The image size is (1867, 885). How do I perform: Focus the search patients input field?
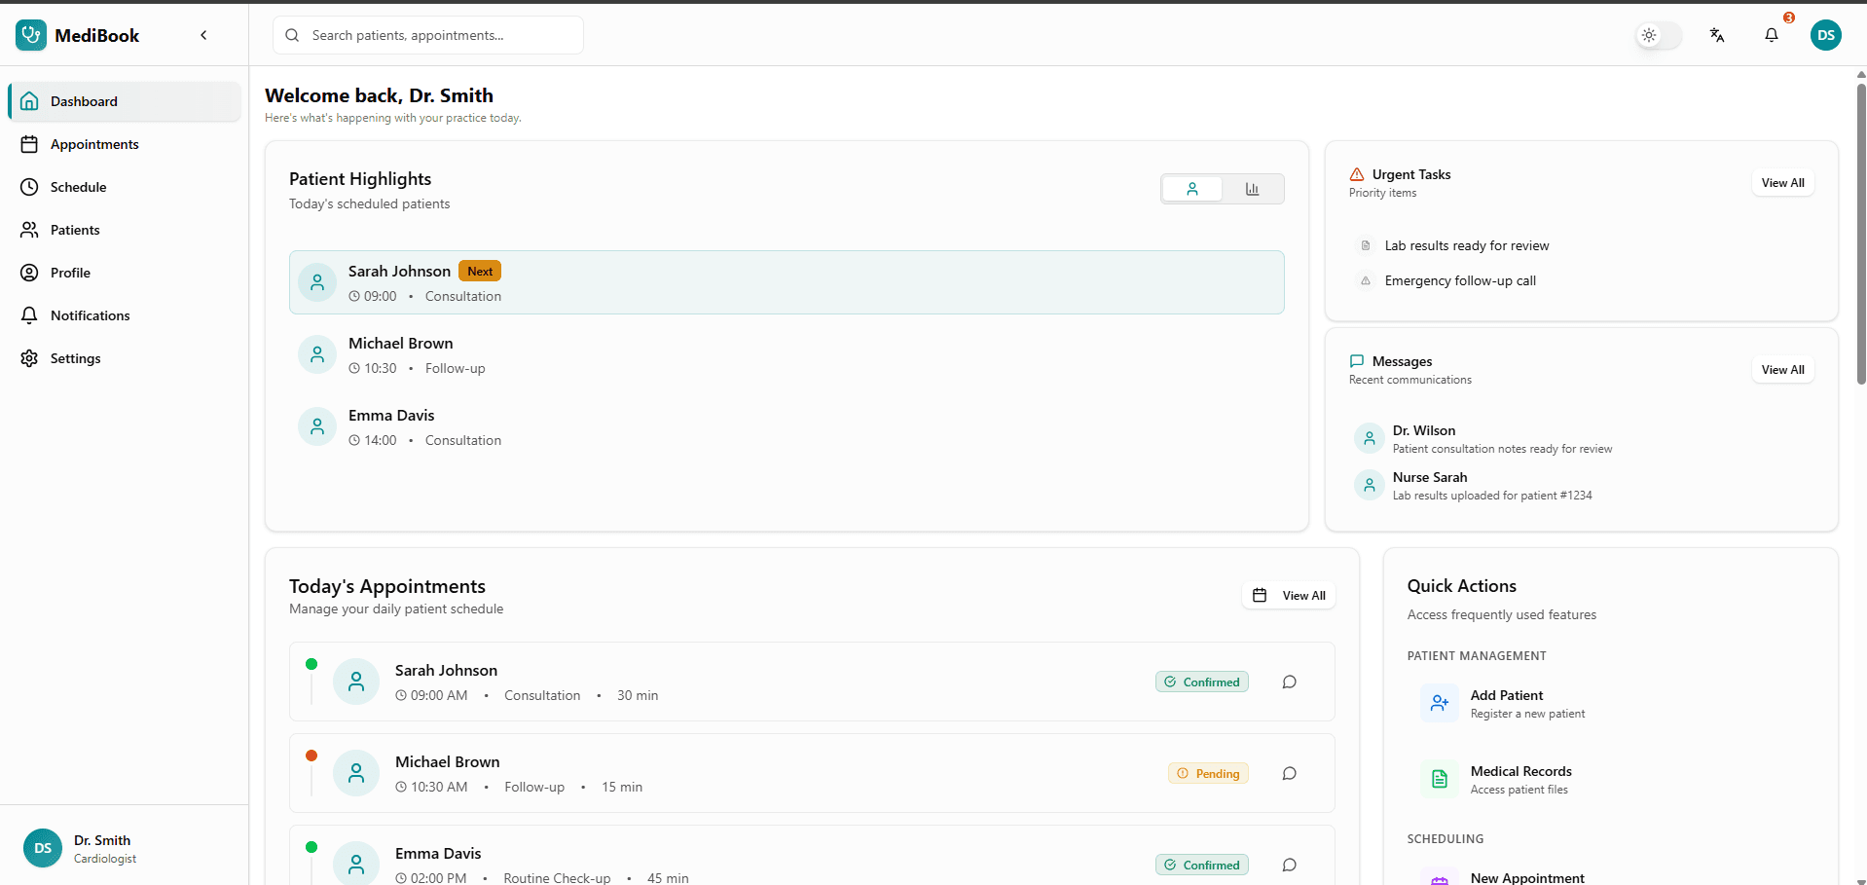point(428,35)
